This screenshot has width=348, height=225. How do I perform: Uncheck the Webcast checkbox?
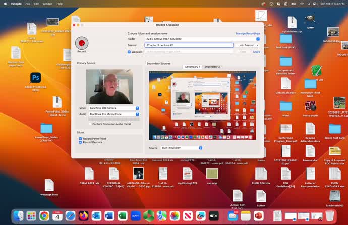[129, 52]
